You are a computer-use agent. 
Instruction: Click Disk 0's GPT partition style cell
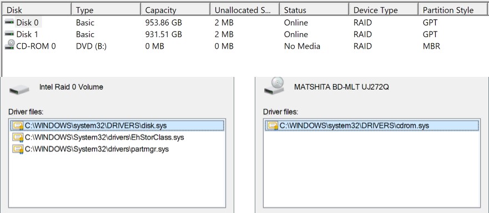(x=430, y=23)
